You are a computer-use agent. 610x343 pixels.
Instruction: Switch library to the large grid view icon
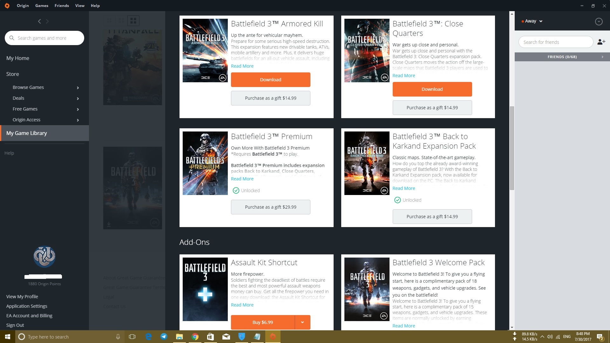(x=133, y=21)
